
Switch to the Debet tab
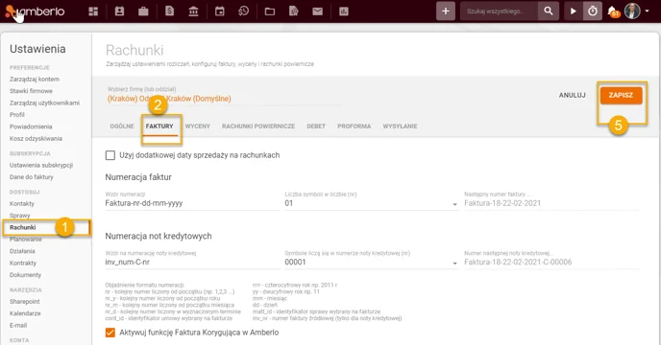click(316, 126)
